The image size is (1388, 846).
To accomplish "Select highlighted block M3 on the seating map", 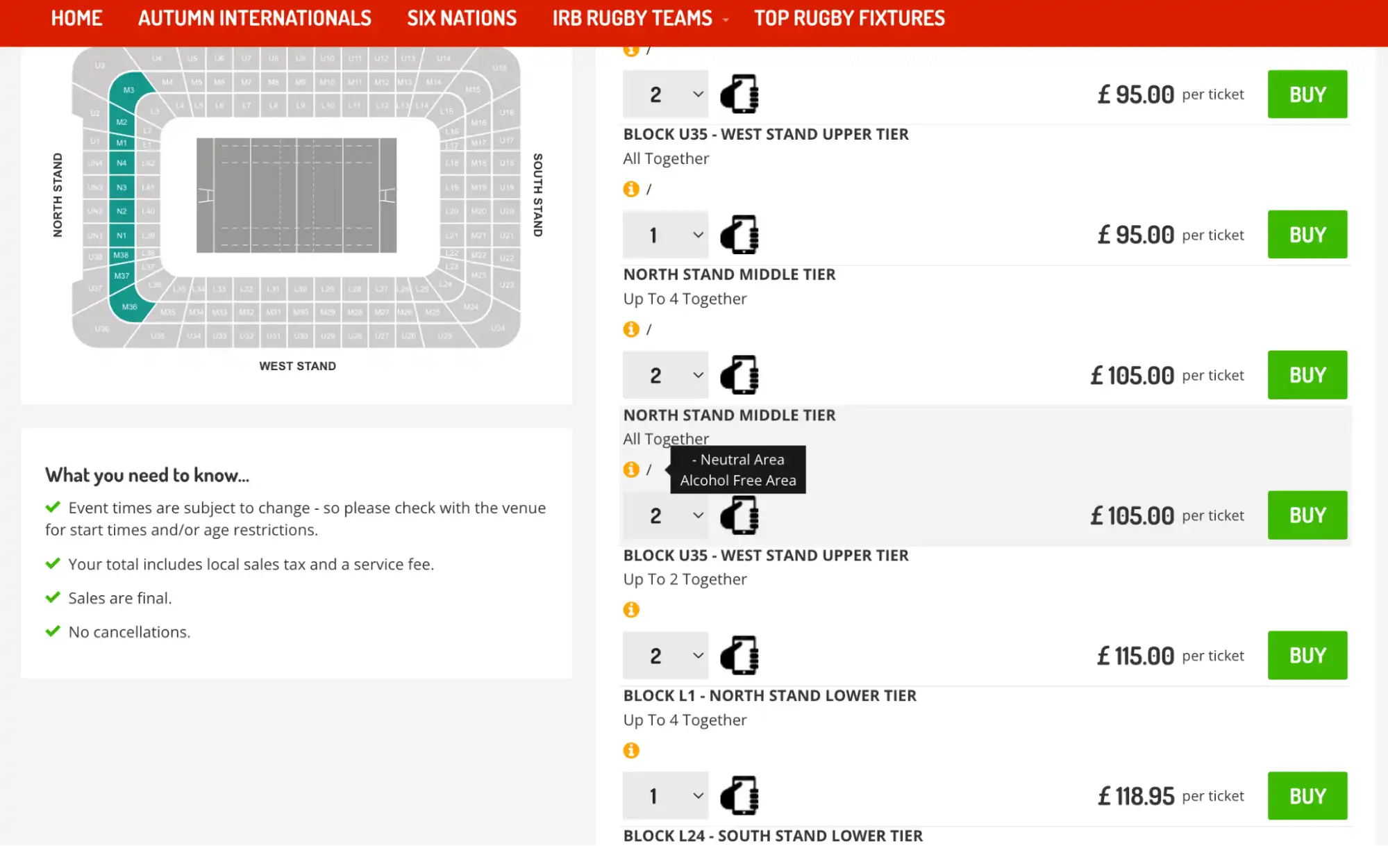I will [x=128, y=89].
